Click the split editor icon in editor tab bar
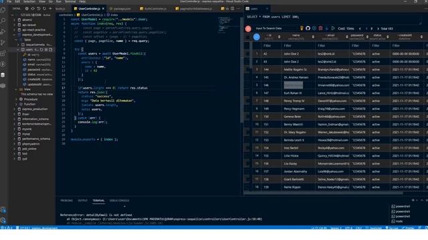 pos(232,9)
